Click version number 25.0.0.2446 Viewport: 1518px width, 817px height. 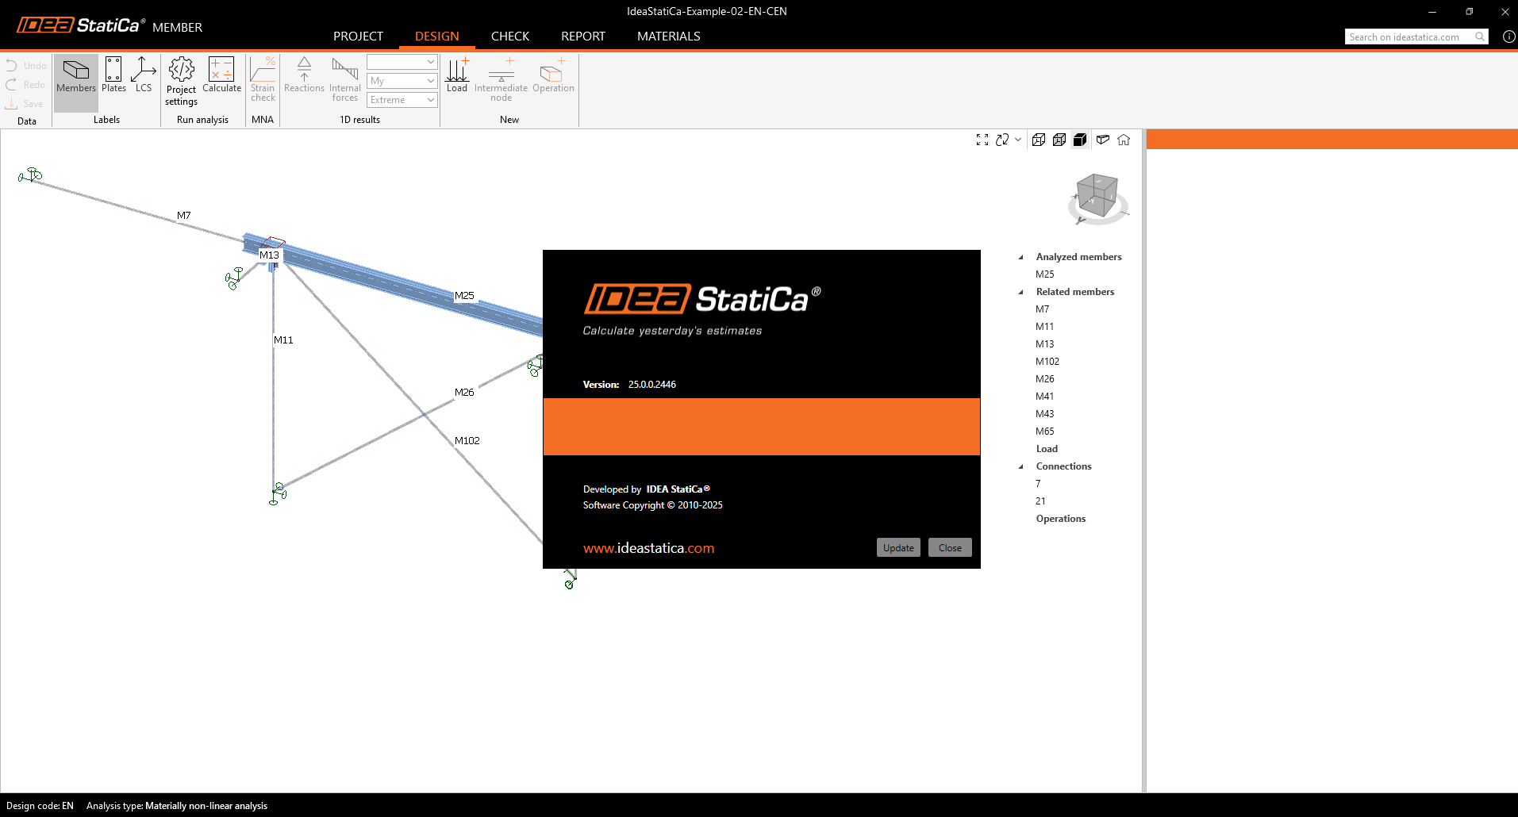pyautogui.click(x=652, y=385)
